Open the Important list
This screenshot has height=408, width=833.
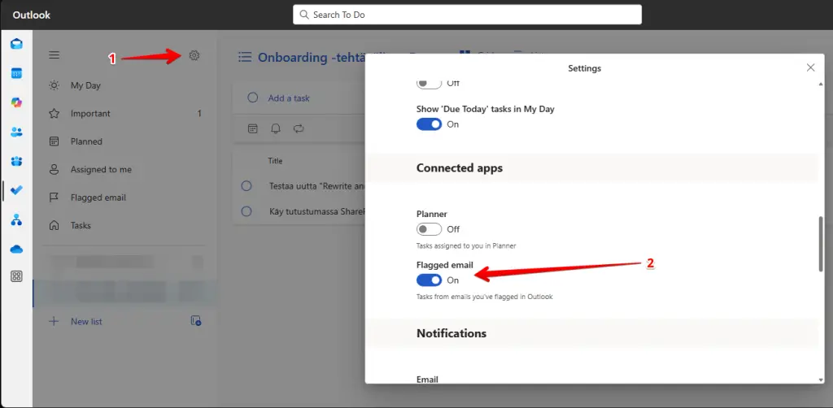pyautogui.click(x=90, y=114)
